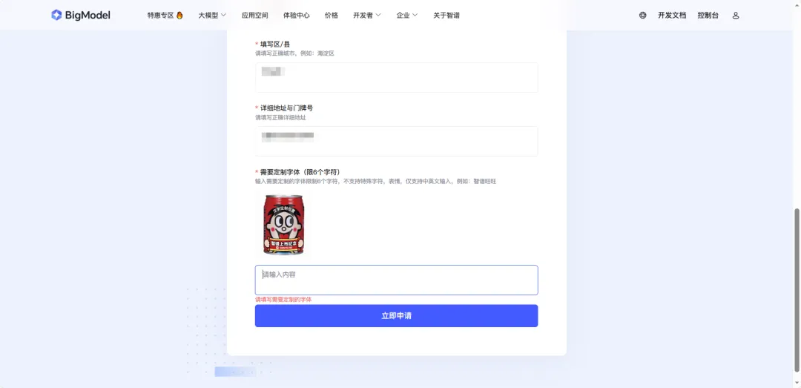Click the page's vertical scrollbar thumb

point(797,290)
